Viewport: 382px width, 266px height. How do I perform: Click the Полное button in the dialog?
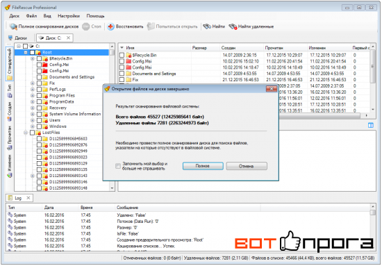203,166
